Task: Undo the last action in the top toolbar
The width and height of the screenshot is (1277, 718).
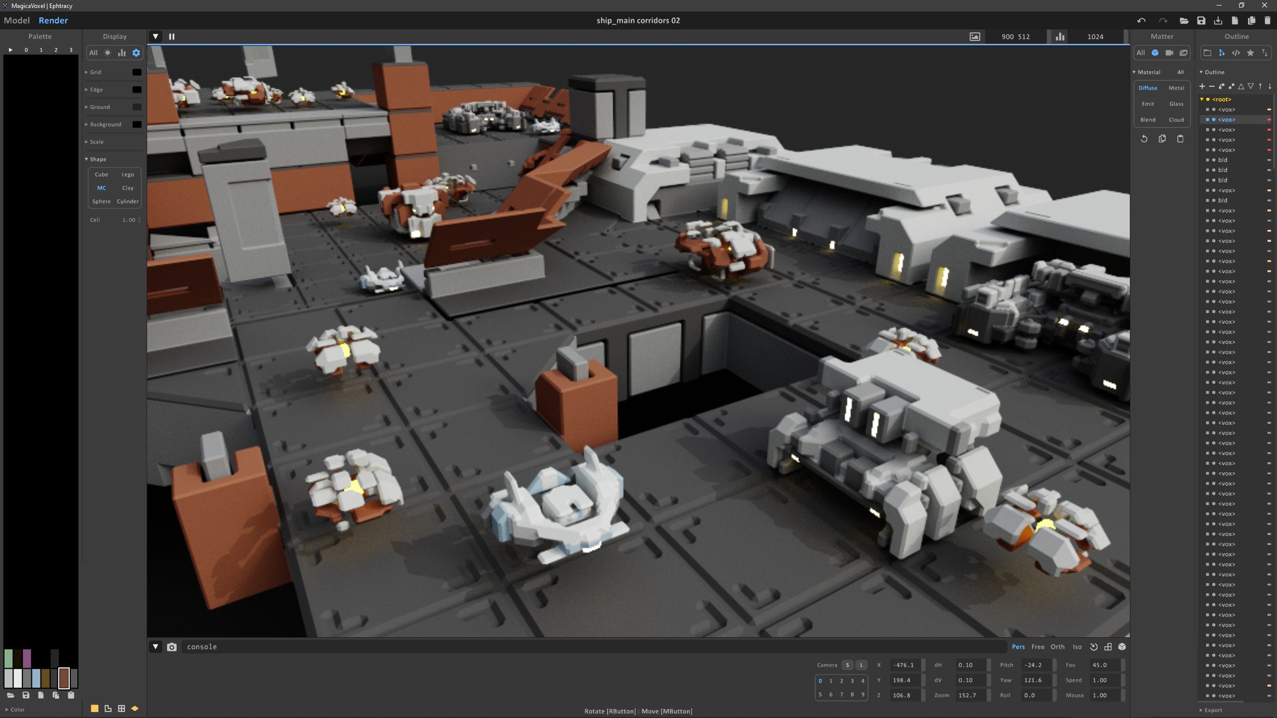Action: point(1141,20)
